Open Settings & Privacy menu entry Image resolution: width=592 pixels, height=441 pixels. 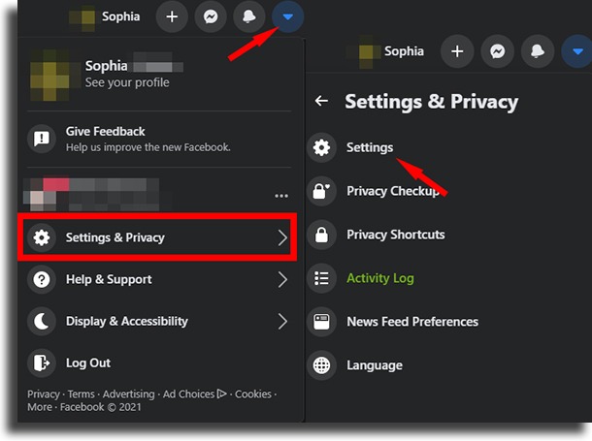tap(157, 237)
